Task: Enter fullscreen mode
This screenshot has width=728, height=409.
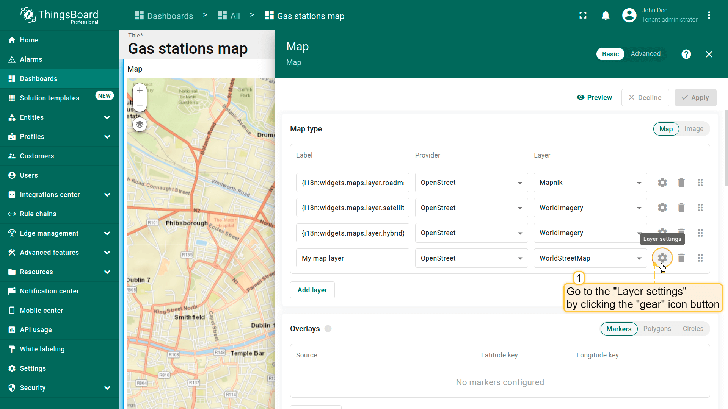Action: pos(583,16)
